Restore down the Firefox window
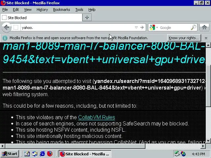This screenshot has width=211, height=158. (x=201, y=3)
